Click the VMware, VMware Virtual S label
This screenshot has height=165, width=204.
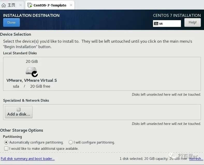click(x=32, y=80)
